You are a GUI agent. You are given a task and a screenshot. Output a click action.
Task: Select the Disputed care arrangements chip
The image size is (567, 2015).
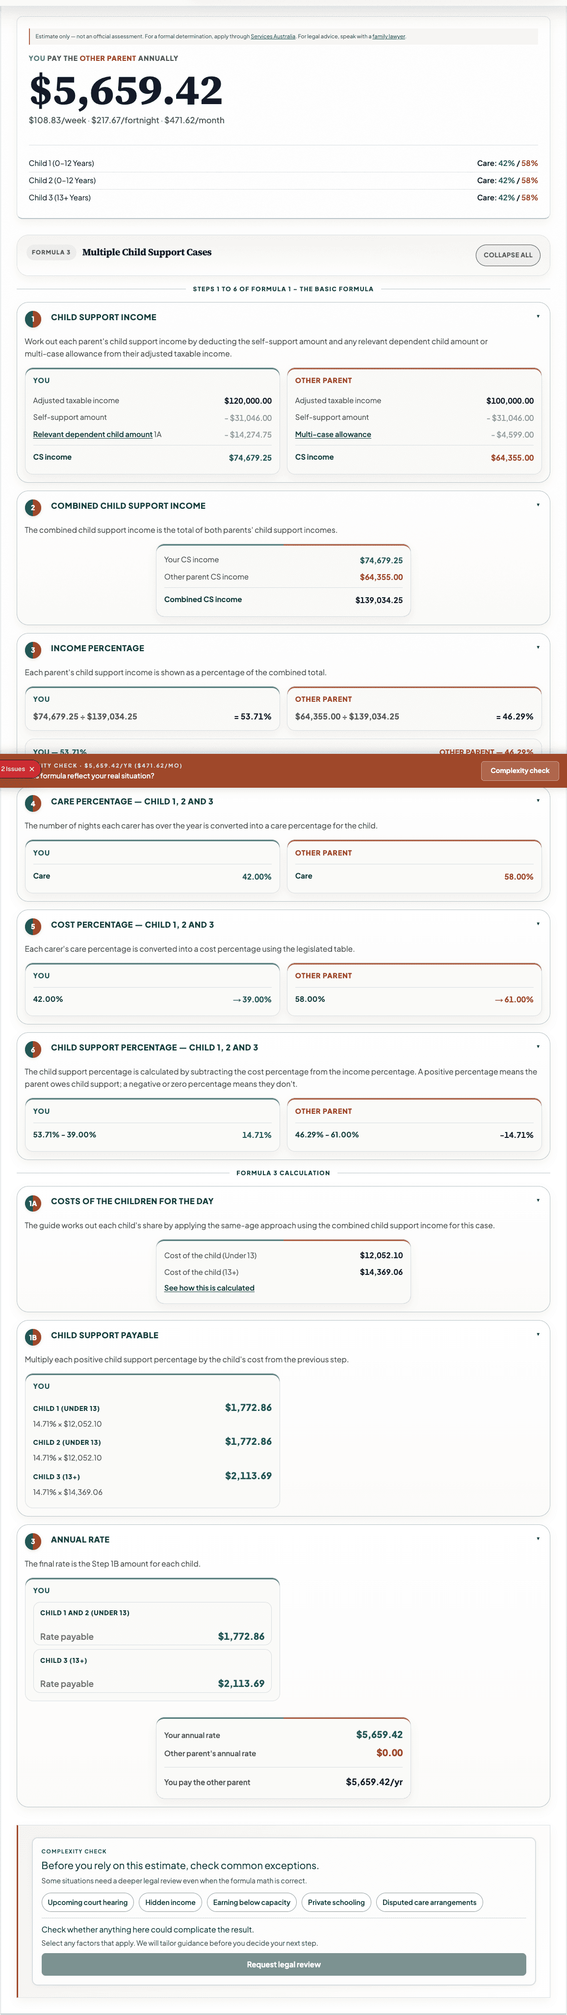click(429, 1903)
